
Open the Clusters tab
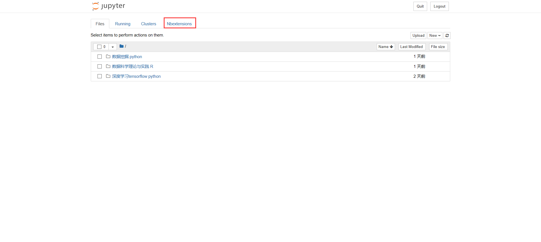[148, 24]
